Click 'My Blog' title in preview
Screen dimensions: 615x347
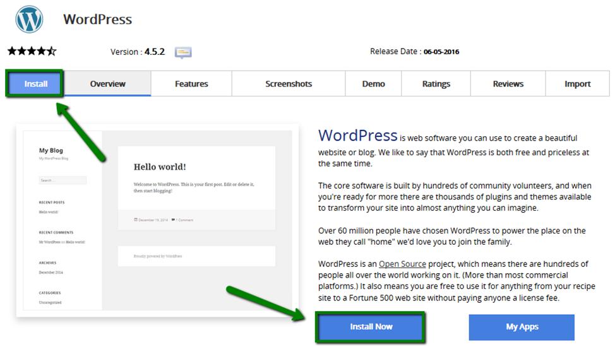(x=51, y=150)
